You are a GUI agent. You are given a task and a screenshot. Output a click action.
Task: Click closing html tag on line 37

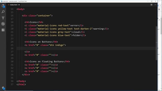(x=21, y=84)
